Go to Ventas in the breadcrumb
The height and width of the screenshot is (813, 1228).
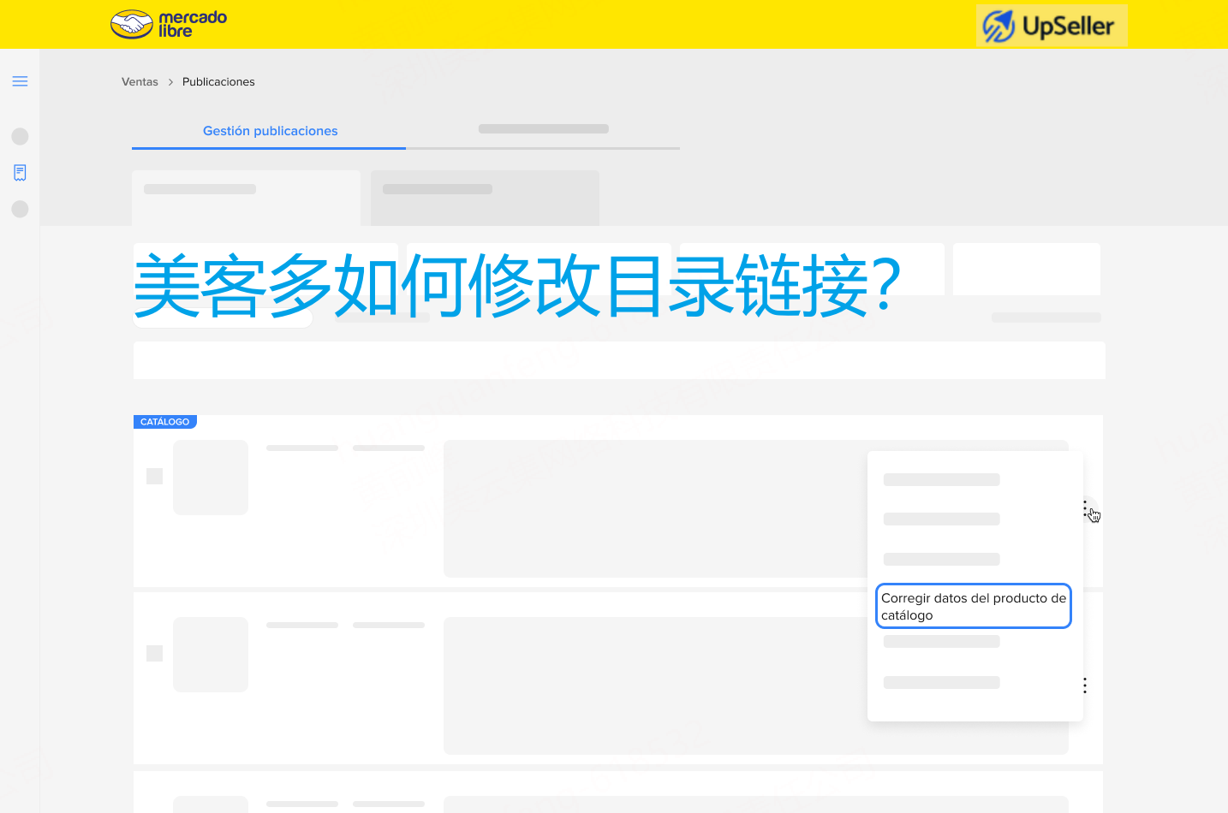click(x=140, y=82)
